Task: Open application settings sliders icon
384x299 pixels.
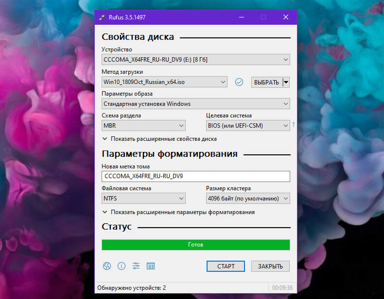Action: pyautogui.click(x=136, y=266)
